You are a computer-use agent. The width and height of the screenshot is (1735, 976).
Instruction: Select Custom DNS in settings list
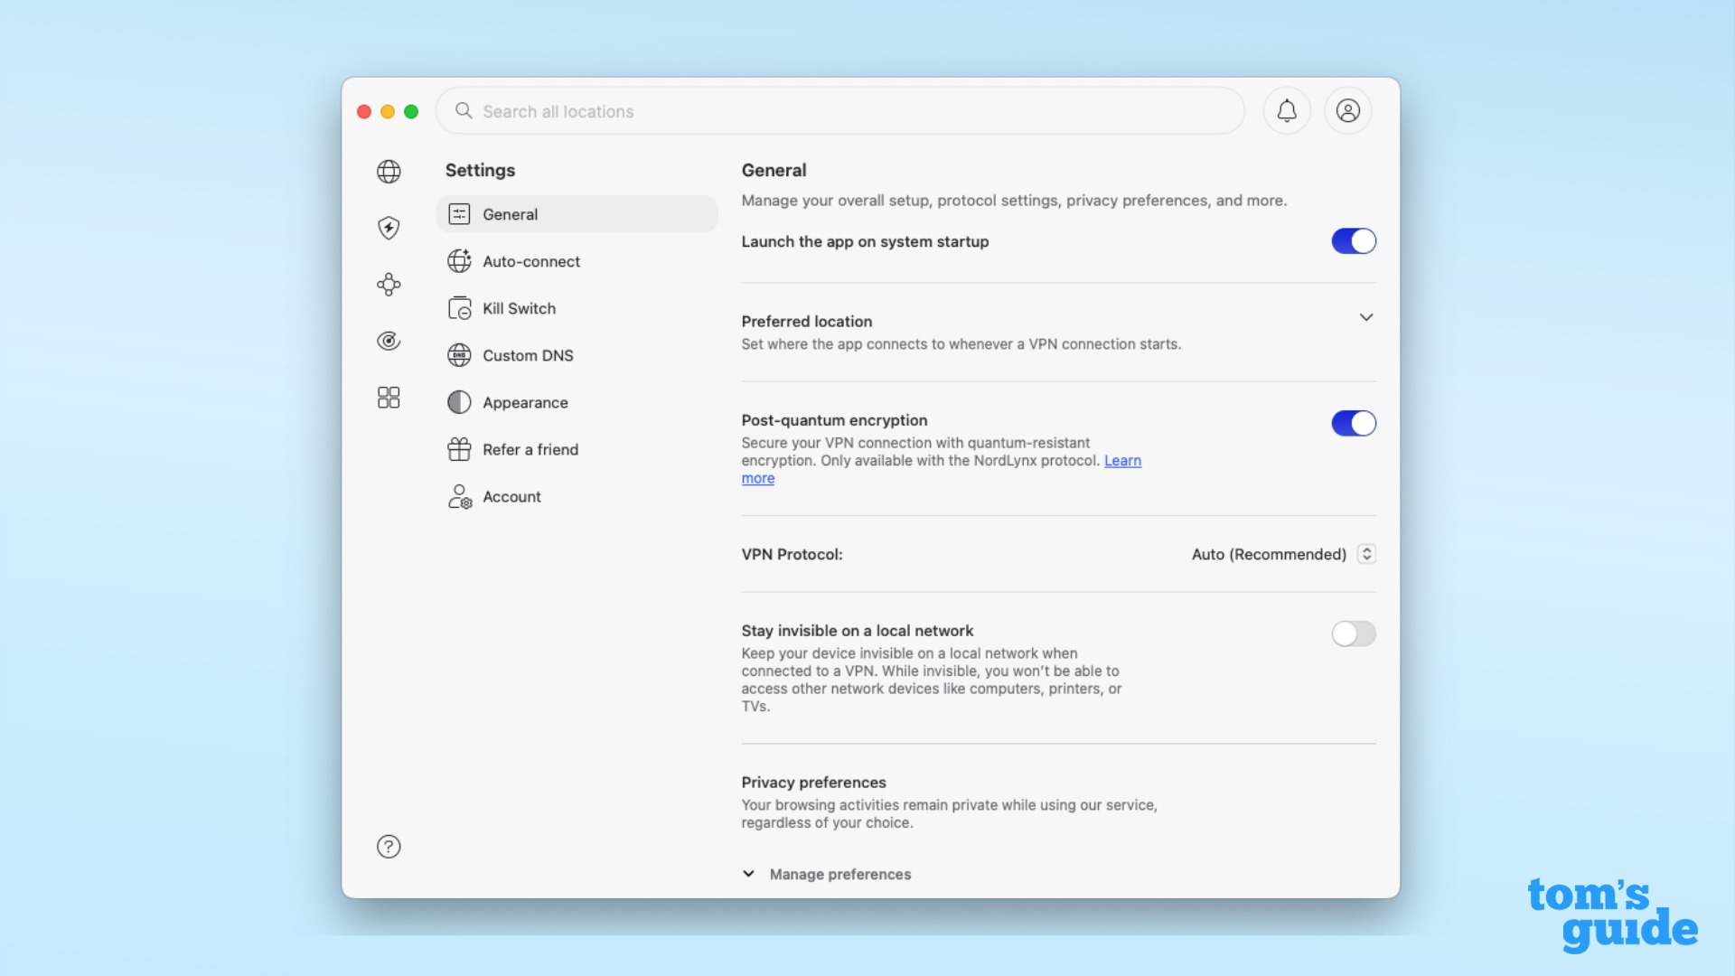tap(528, 355)
